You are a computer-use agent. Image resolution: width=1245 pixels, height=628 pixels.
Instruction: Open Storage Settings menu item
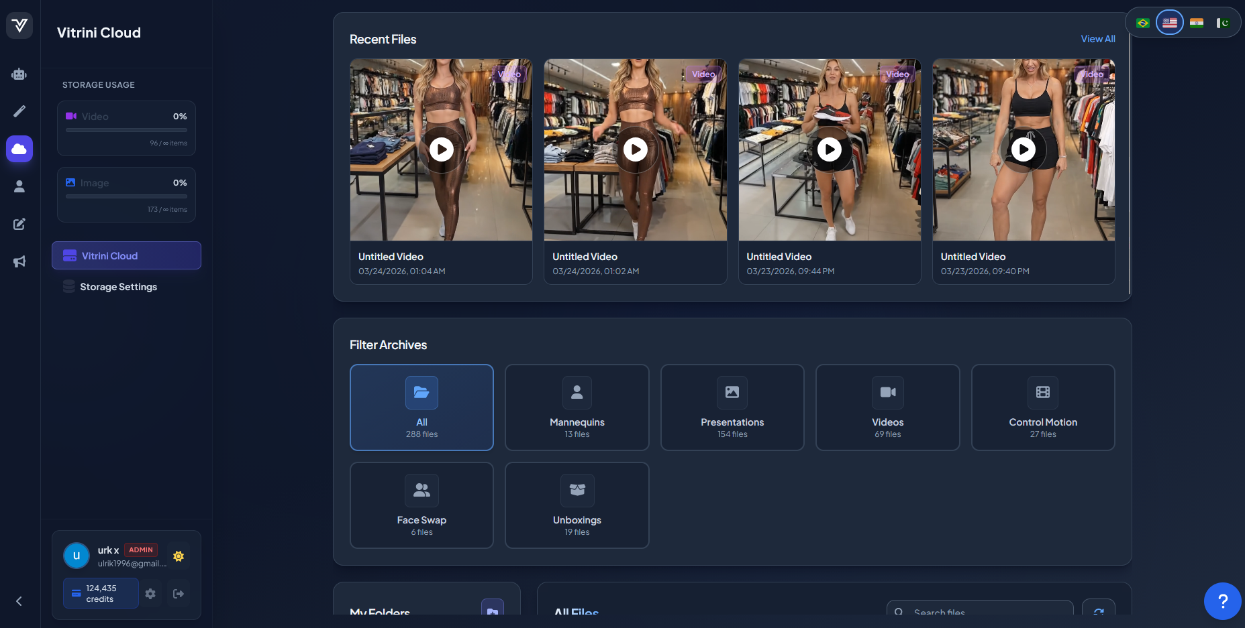click(x=126, y=287)
